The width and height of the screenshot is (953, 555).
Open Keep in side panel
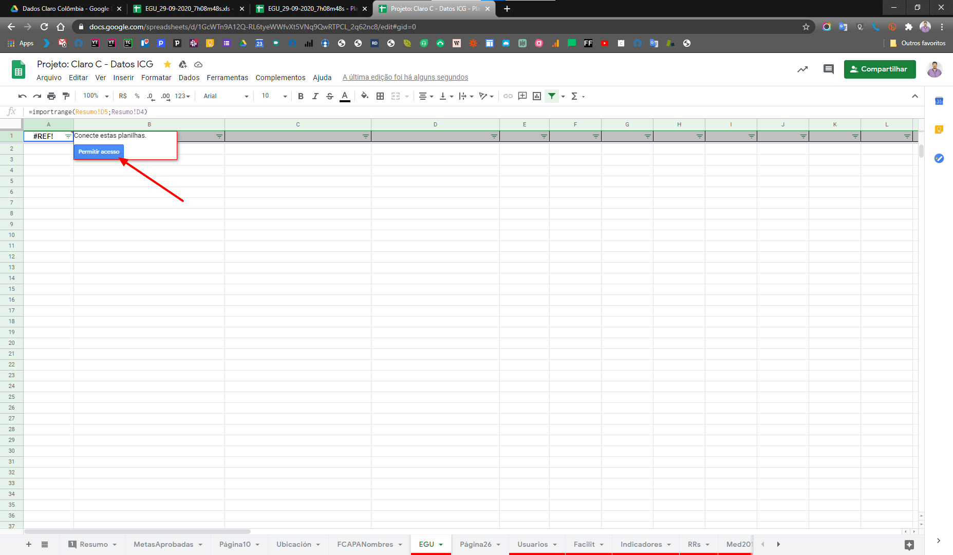pyautogui.click(x=939, y=129)
